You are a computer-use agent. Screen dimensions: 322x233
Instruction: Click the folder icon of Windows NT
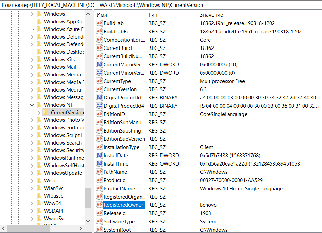(39, 105)
